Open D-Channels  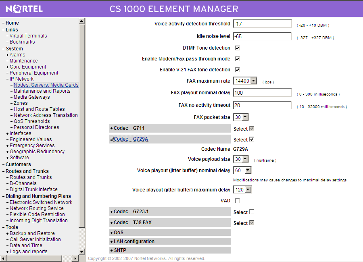pyautogui.click(x=23, y=183)
